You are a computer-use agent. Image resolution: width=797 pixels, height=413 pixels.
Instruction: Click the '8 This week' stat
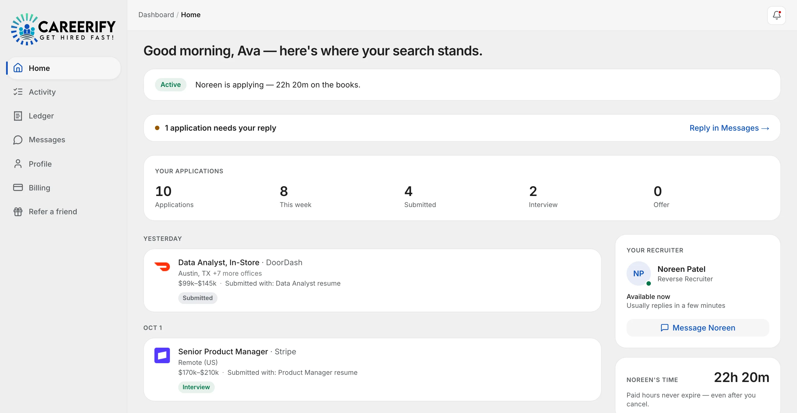click(x=296, y=196)
